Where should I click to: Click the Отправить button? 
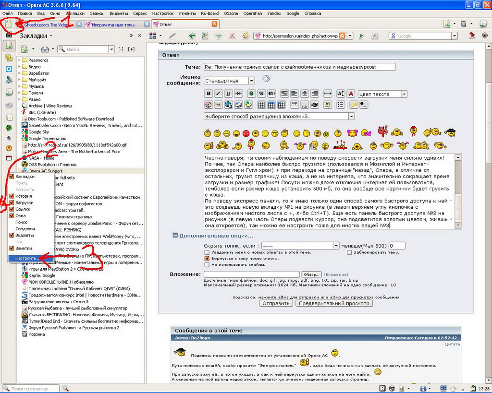[x=276, y=303]
